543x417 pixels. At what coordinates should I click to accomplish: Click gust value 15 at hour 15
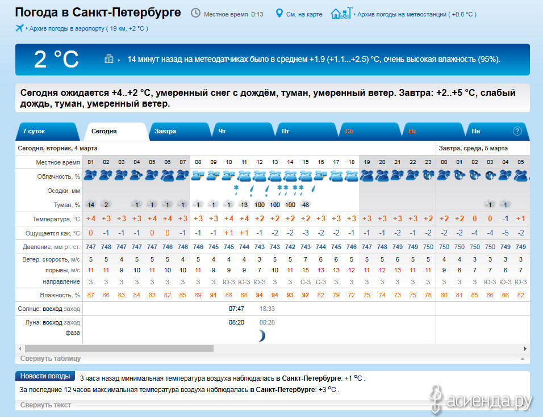tap(305, 270)
